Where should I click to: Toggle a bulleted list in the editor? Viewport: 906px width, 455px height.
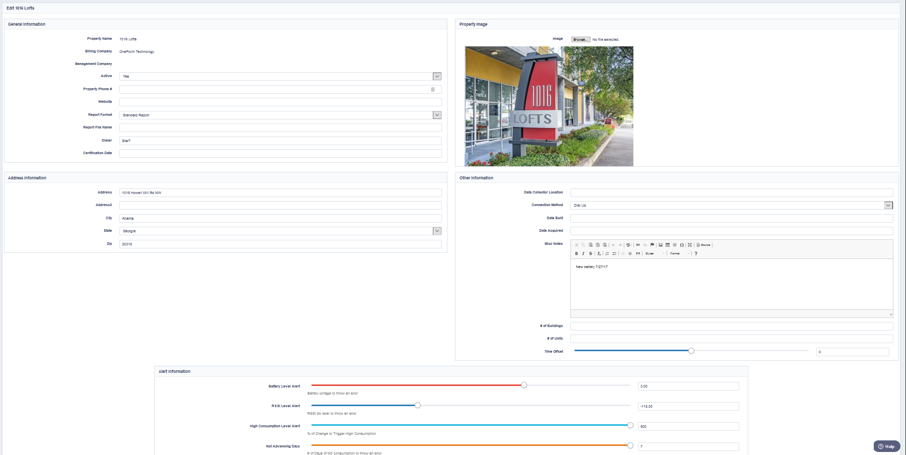coord(614,253)
